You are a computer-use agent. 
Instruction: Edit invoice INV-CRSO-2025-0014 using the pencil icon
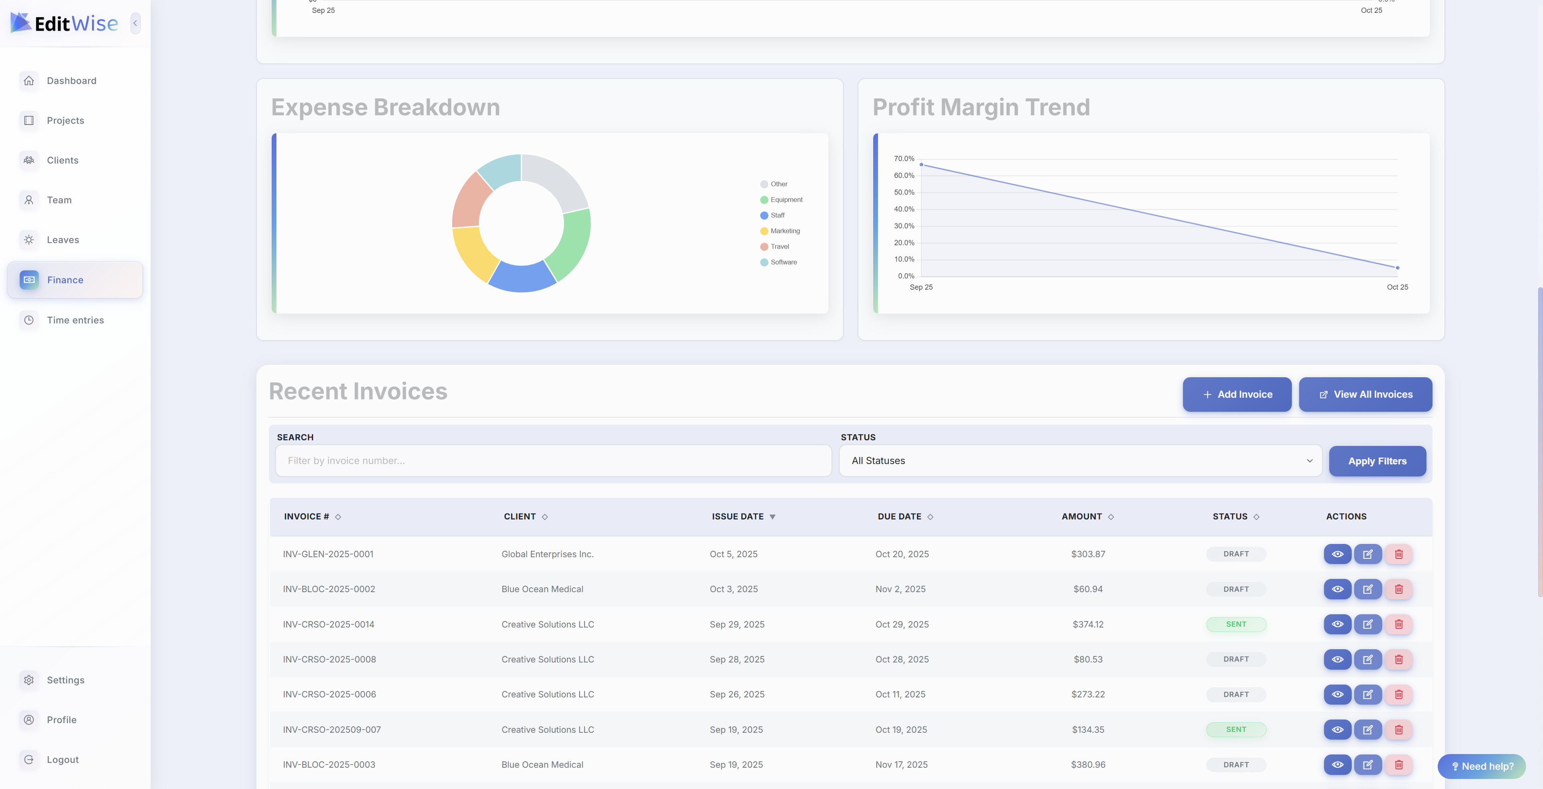click(1368, 624)
